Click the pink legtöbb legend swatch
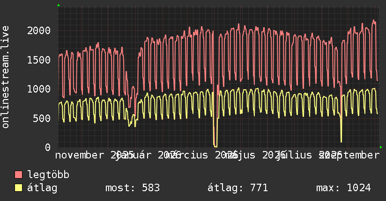The width and height of the screenshot is (386, 201). (x=18, y=175)
